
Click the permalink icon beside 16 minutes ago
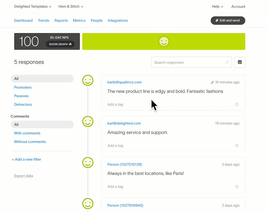point(212,83)
